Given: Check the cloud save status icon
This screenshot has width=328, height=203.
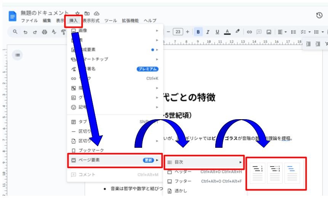Looking at the screenshot, I should (x=96, y=13).
